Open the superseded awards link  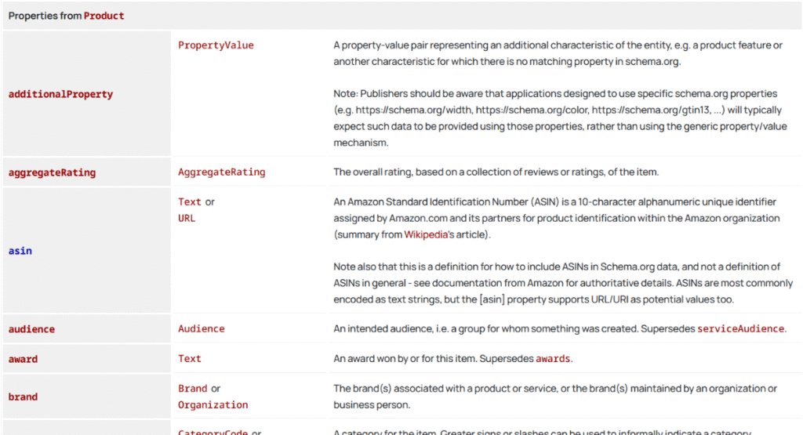[553, 359]
